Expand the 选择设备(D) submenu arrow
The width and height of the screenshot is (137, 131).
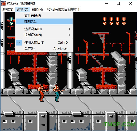[x=70, y=29]
